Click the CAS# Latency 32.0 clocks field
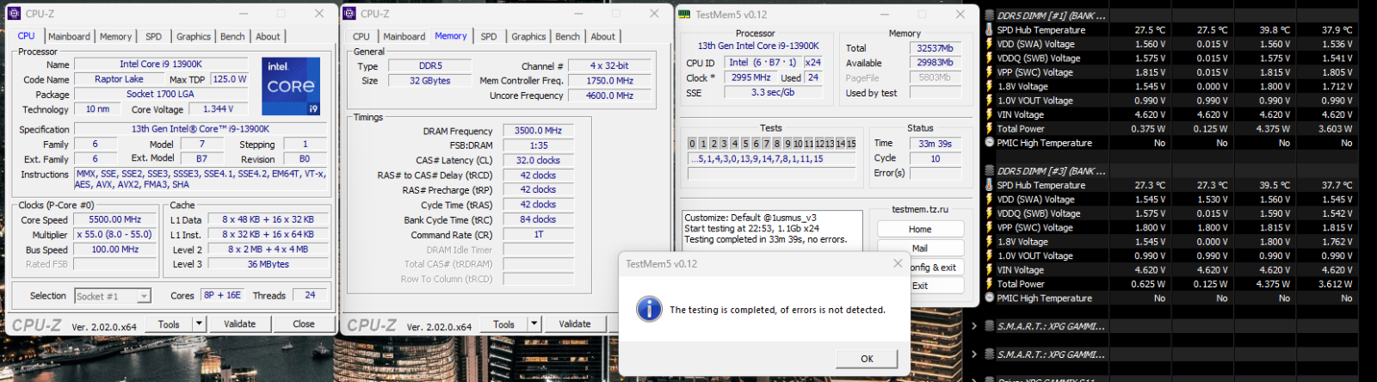This screenshot has height=382, width=1377. pos(538,160)
